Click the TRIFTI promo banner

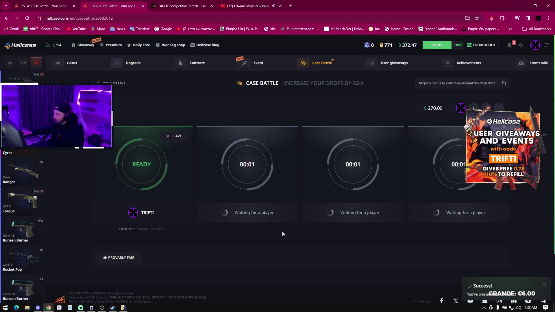click(x=503, y=148)
